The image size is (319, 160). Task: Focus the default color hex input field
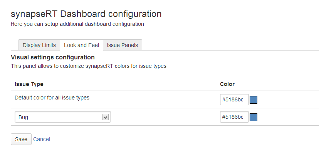tap(234, 100)
